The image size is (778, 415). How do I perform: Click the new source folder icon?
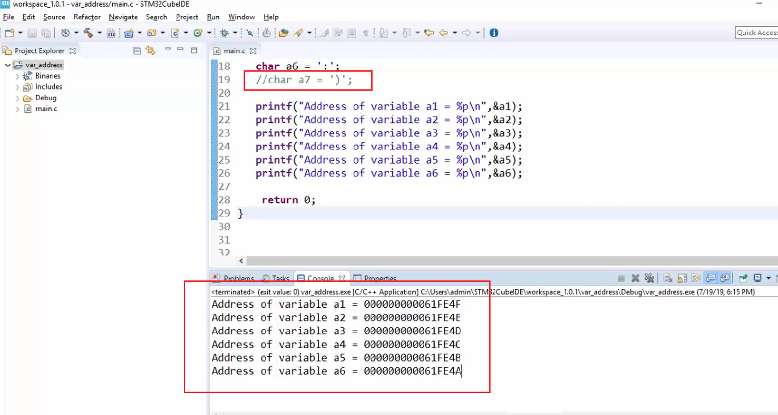[x=152, y=33]
